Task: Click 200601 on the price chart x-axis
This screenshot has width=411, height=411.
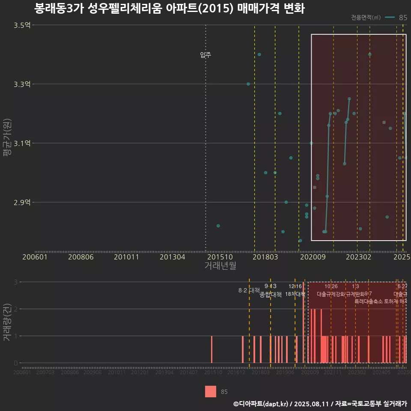Action: pos(35,257)
